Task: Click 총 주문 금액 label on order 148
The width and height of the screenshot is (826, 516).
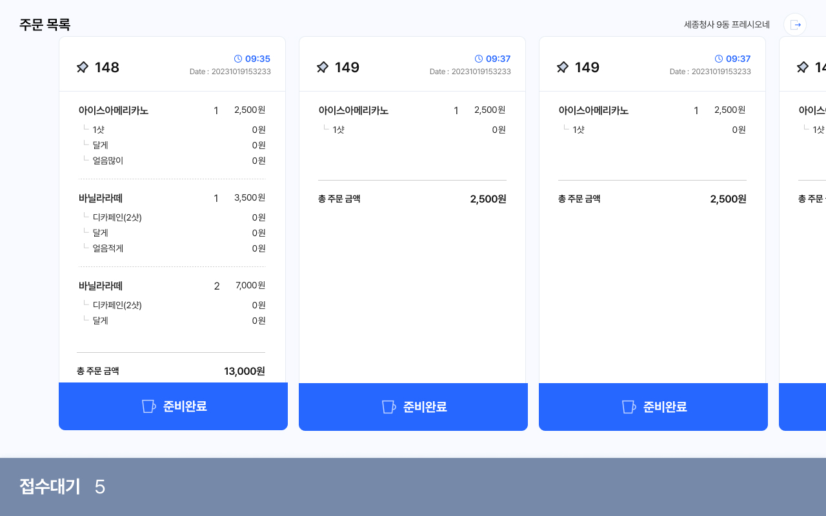Action: tap(98, 371)
